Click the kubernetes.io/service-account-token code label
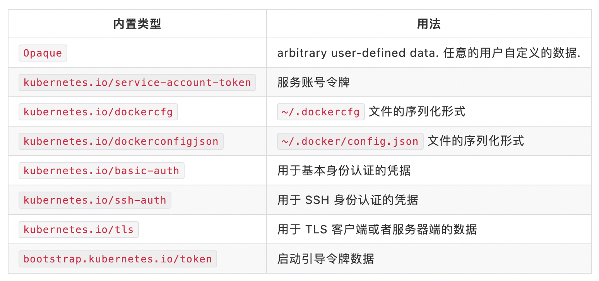 137,82
